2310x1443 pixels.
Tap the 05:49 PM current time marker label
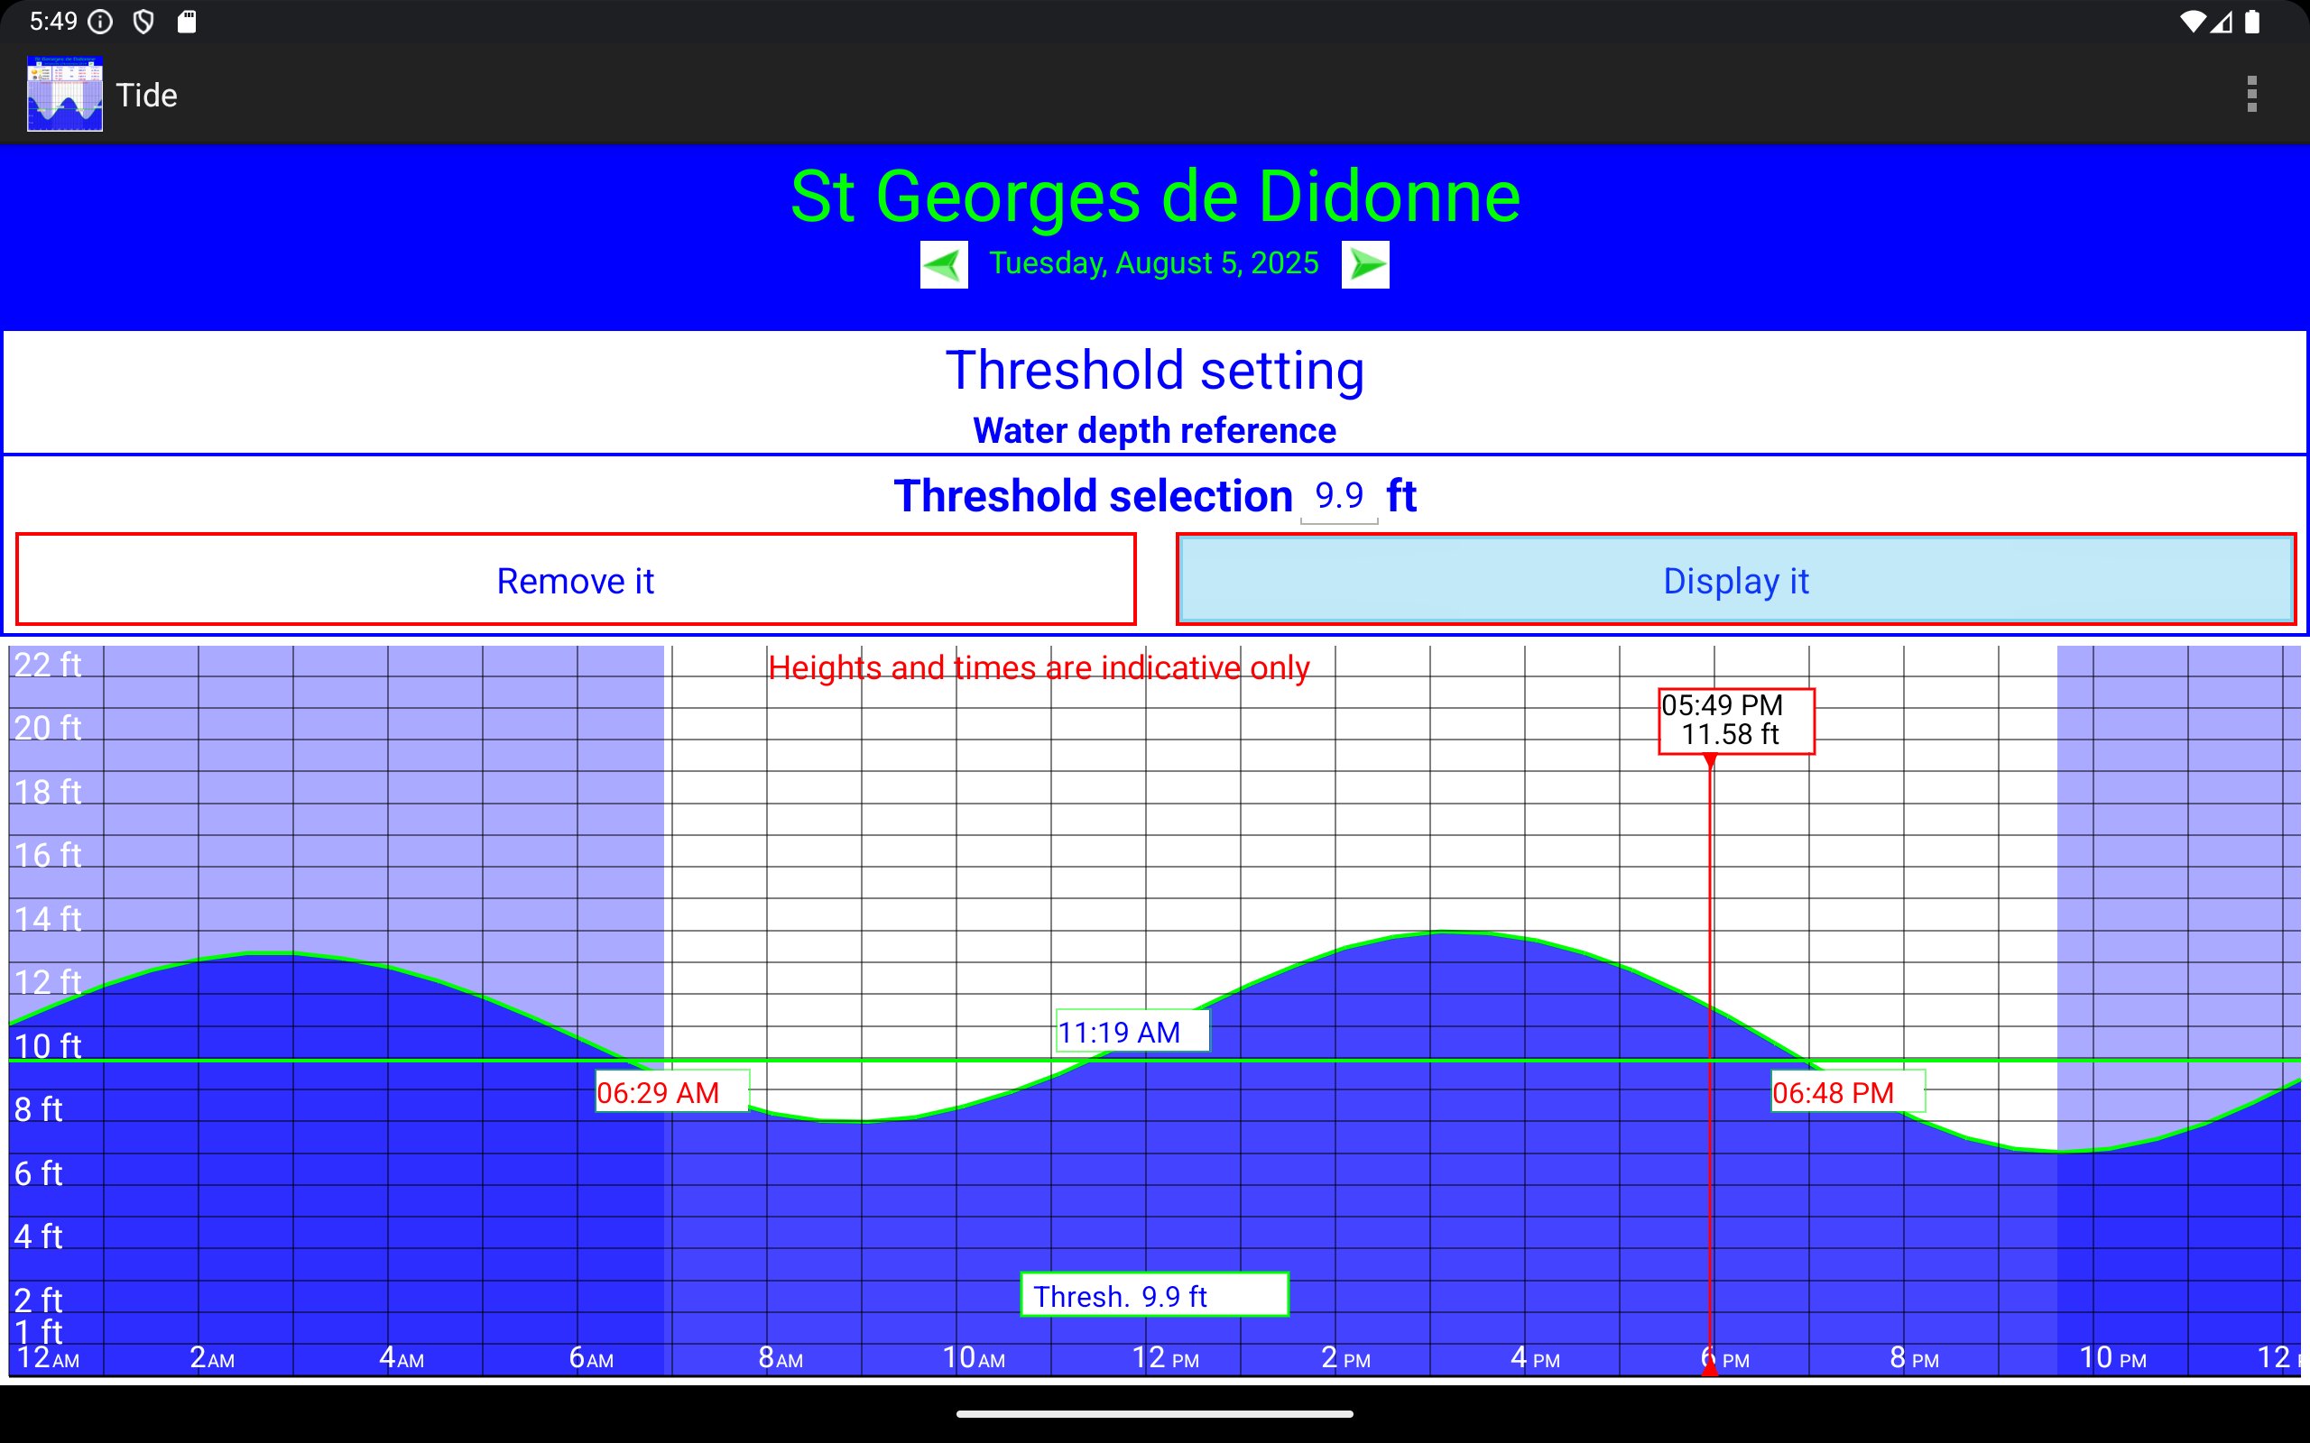pyautogui.click(x=1735, y=721)
